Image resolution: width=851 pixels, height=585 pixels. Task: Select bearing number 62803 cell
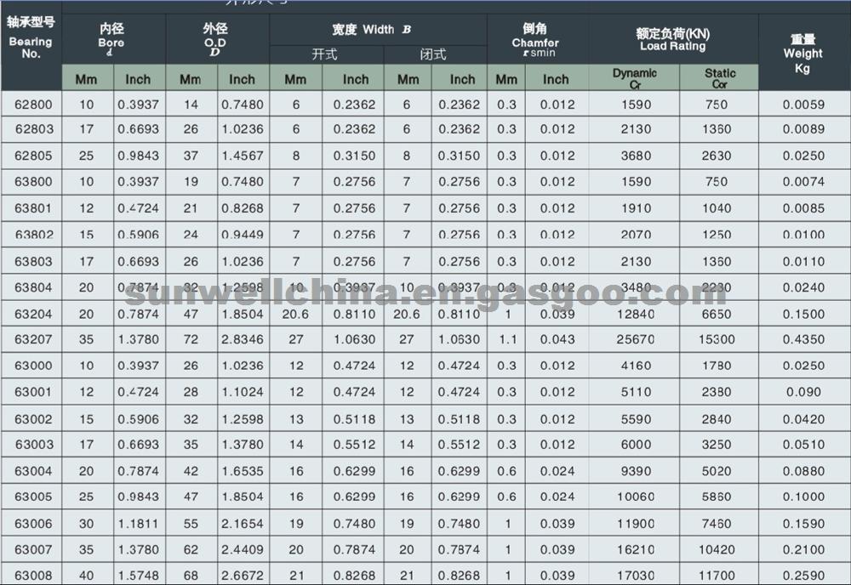pos(32,129)
